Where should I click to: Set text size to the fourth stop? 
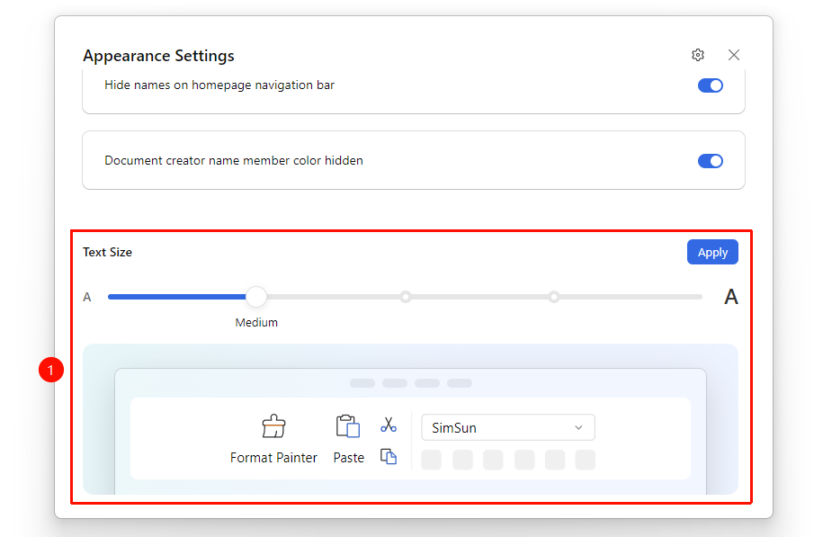coord(554,297)
